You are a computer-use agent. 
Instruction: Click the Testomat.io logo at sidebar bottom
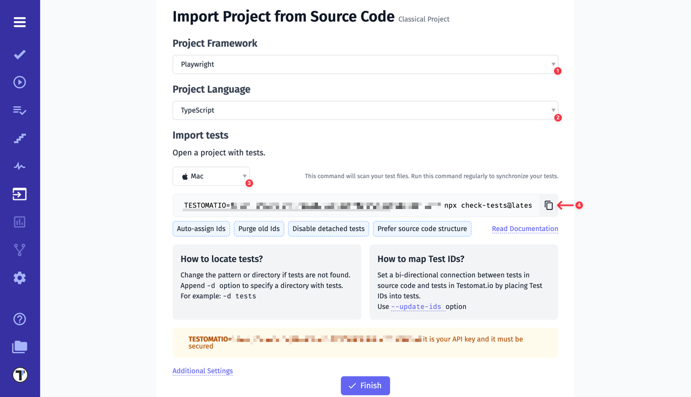19,374
